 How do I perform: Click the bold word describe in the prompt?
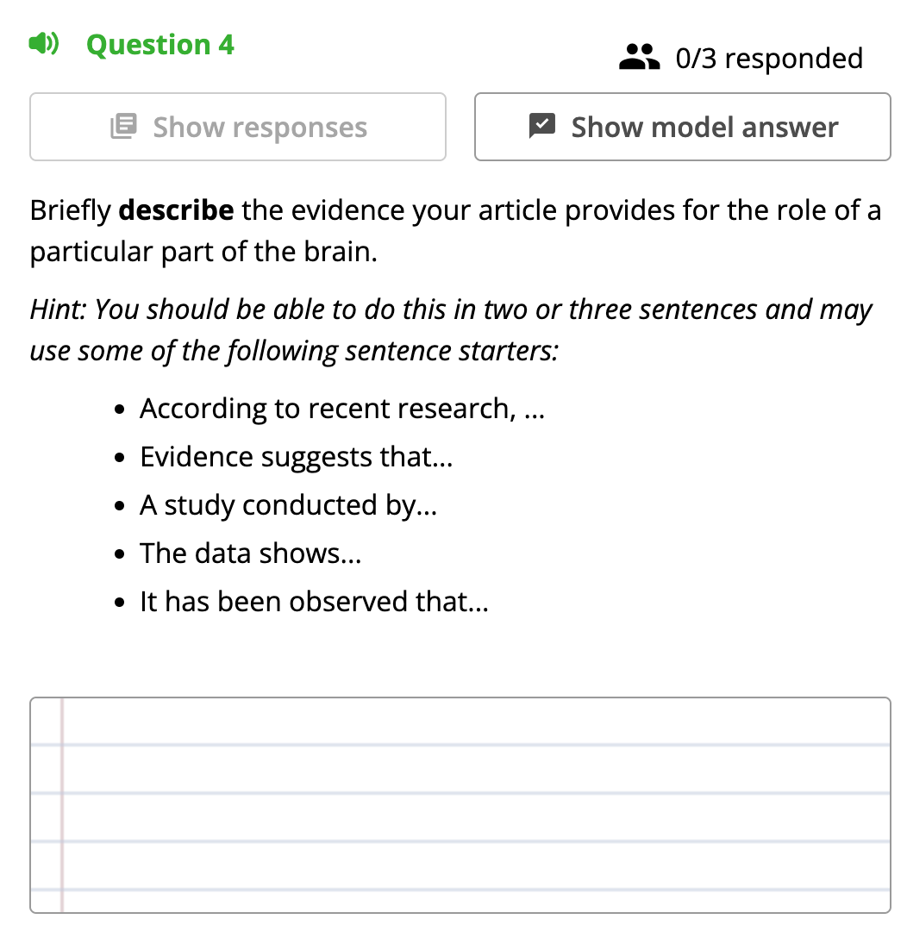[x=176, y=210]
